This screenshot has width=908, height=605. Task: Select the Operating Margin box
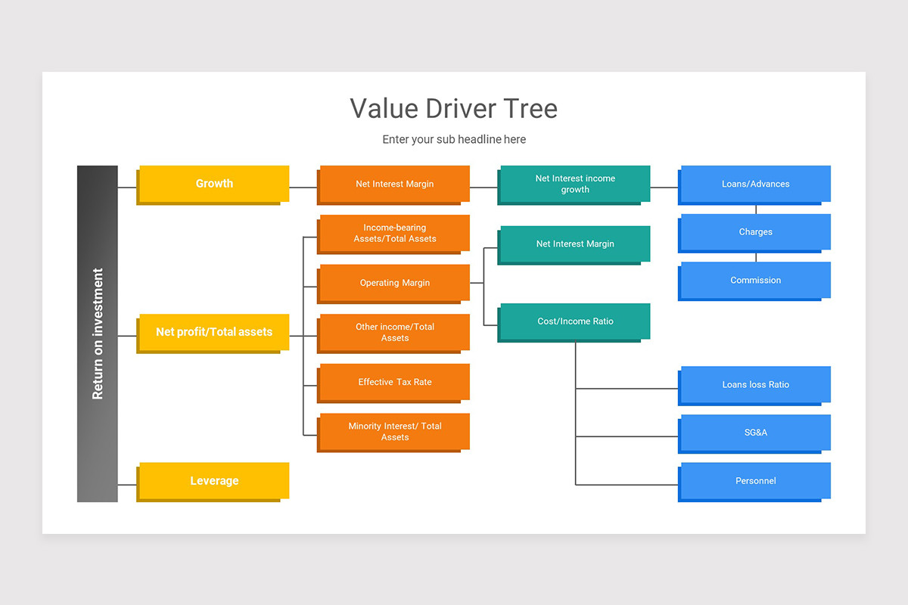393,283
